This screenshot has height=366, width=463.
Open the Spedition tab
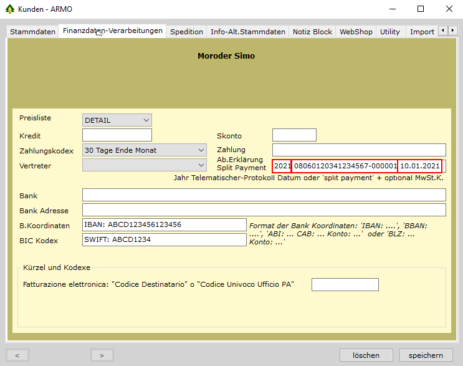coord(186,32)
